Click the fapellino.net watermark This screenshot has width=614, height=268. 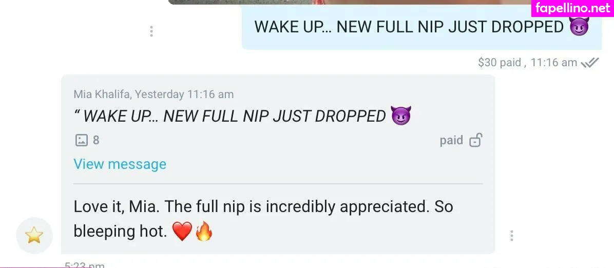point(572,8)
